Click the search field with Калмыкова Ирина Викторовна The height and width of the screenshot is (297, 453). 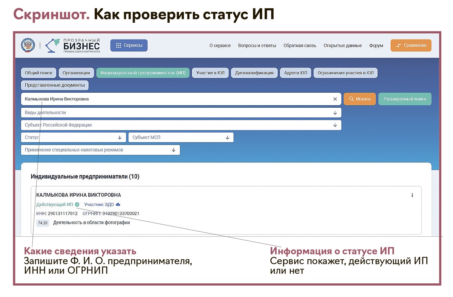[181, 99]
